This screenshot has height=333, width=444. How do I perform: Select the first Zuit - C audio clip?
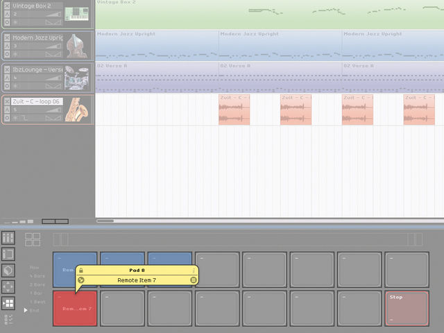234,110
